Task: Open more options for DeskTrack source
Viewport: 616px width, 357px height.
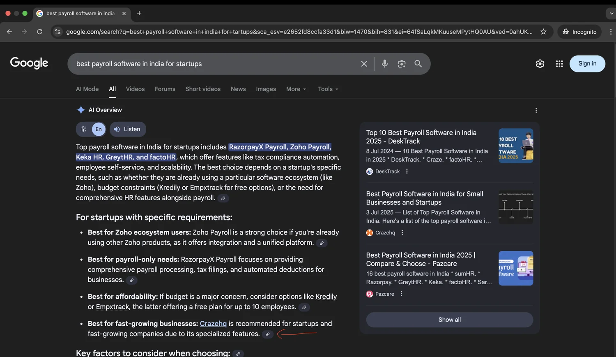Action: (x=407, y=171)
